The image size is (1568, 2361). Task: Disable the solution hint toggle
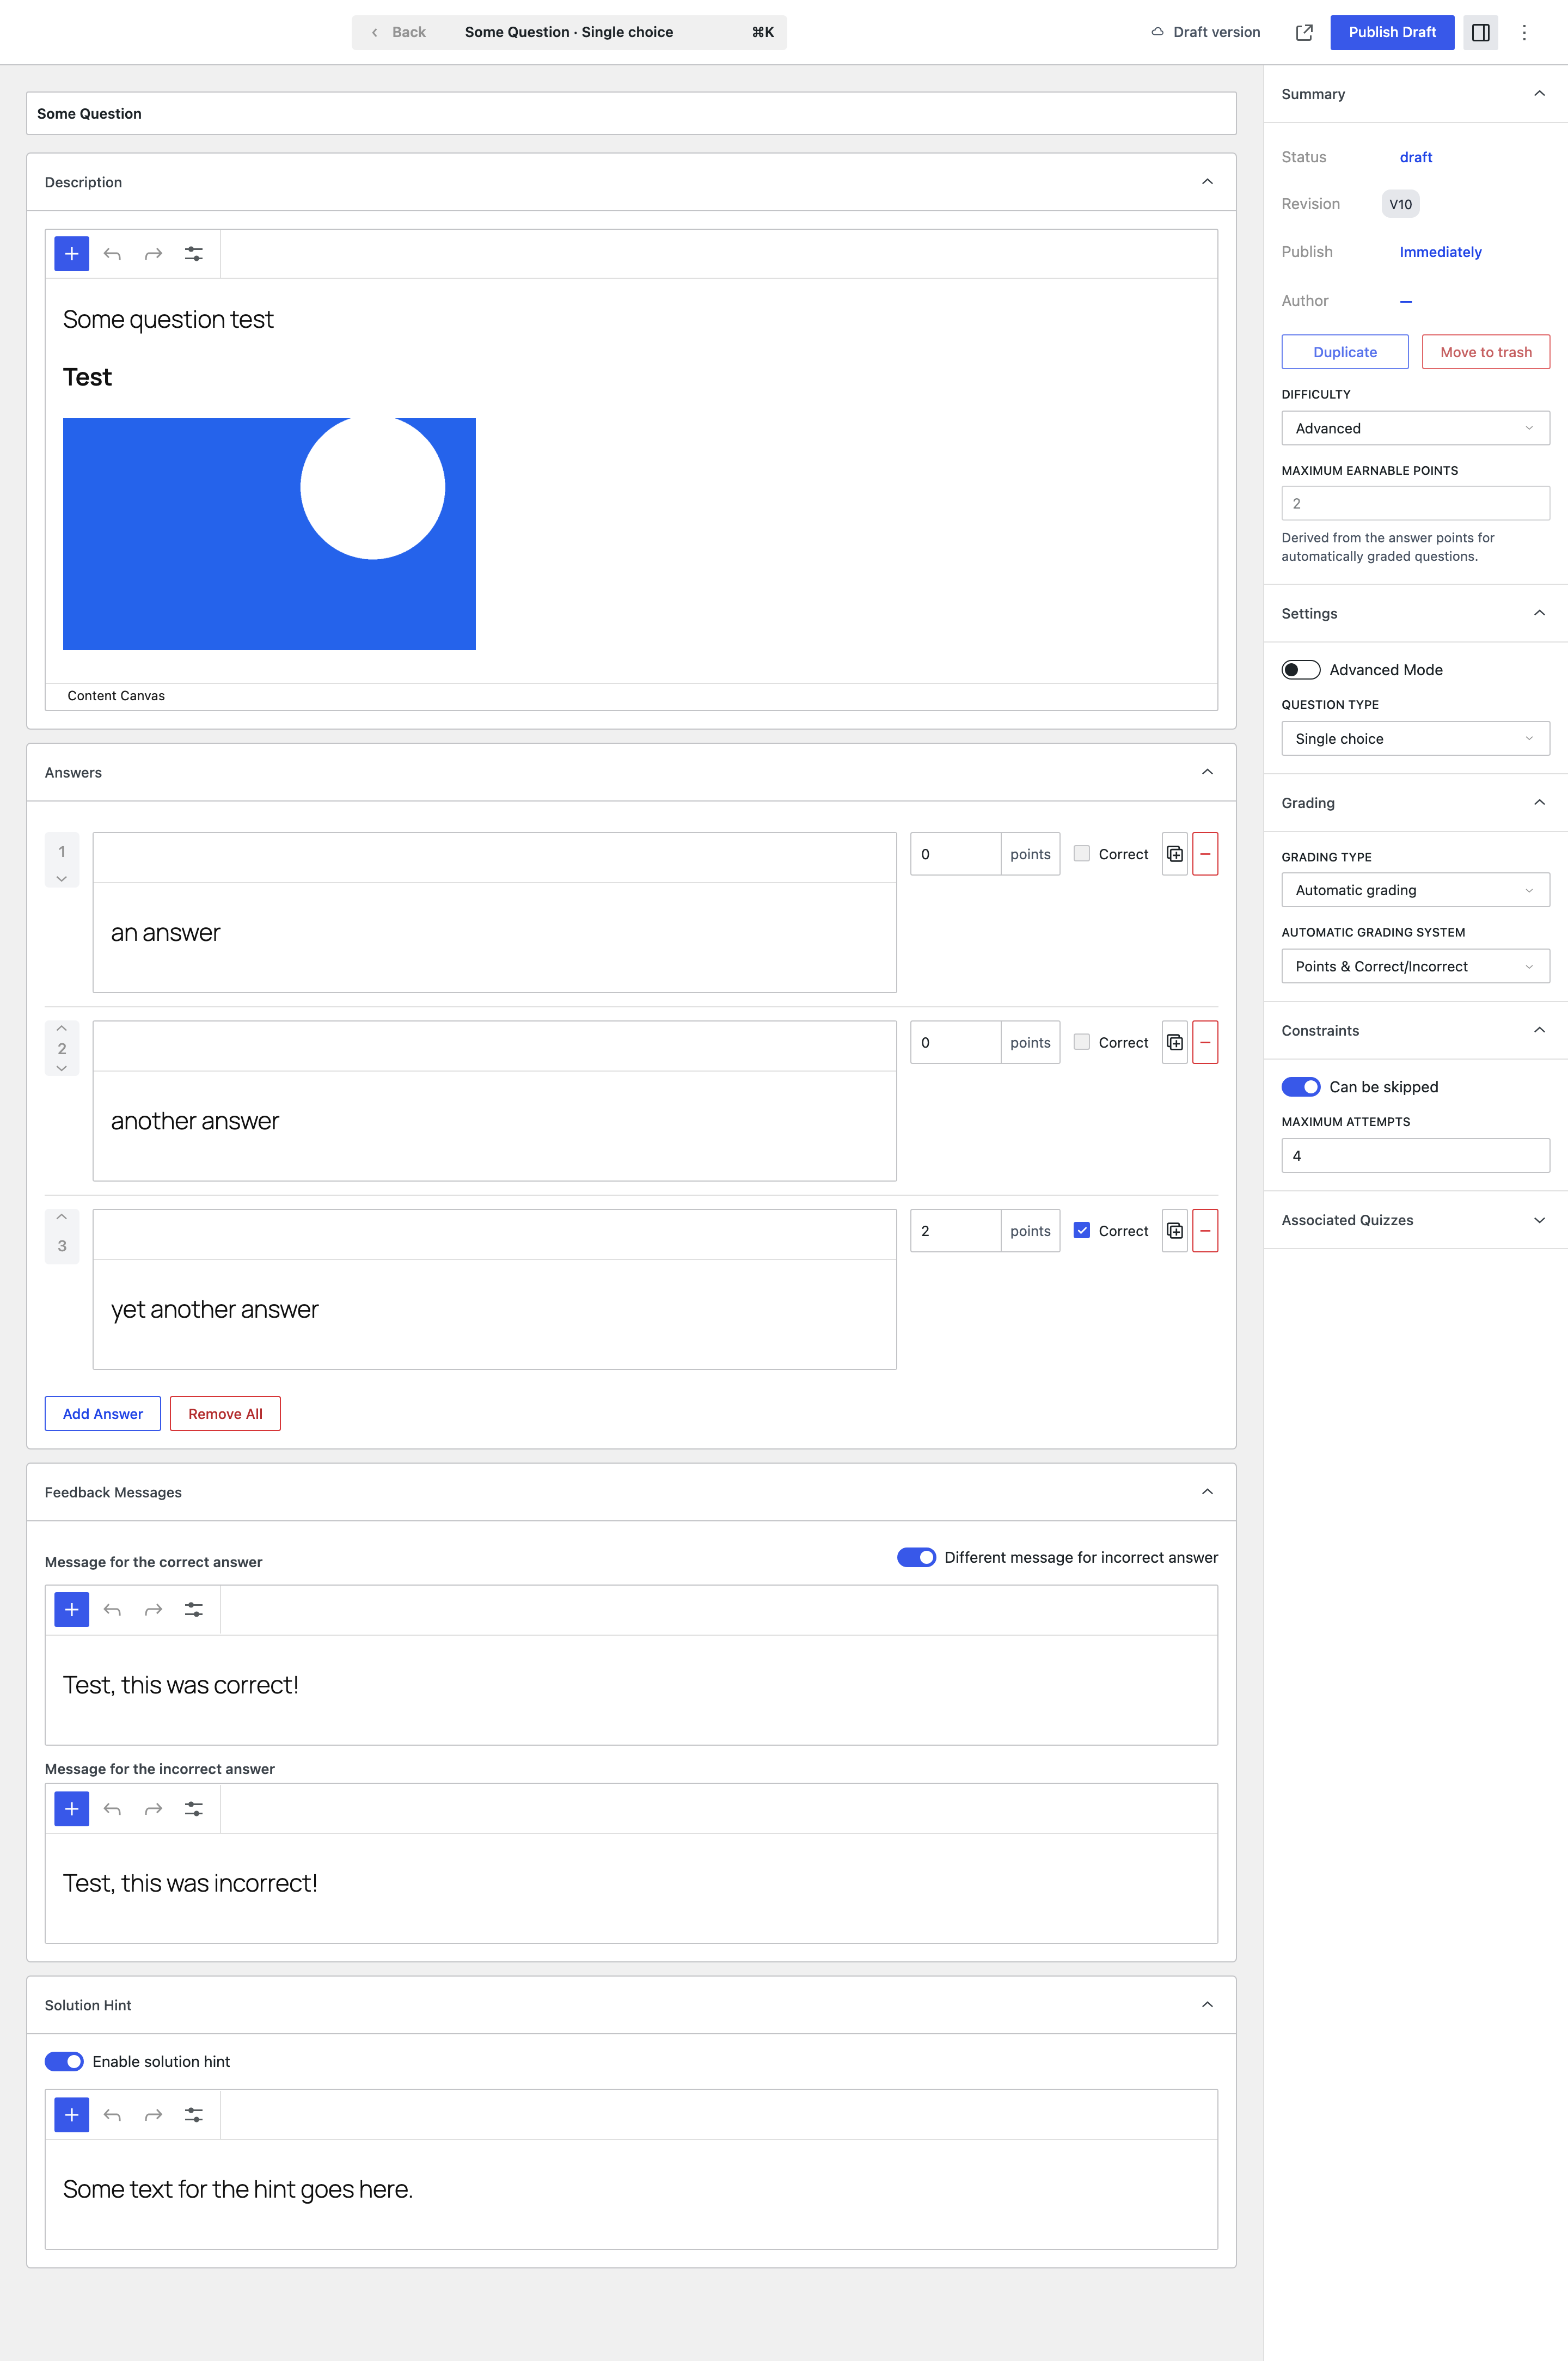point(64,2061)
